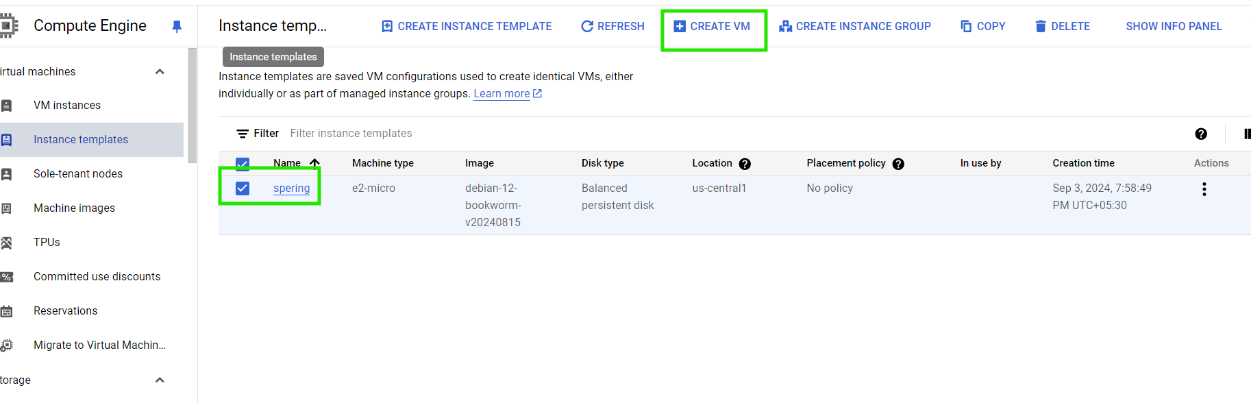The image size is (1251, 403).
Task: Open help icon next to Placement policy
Action: 898,164
